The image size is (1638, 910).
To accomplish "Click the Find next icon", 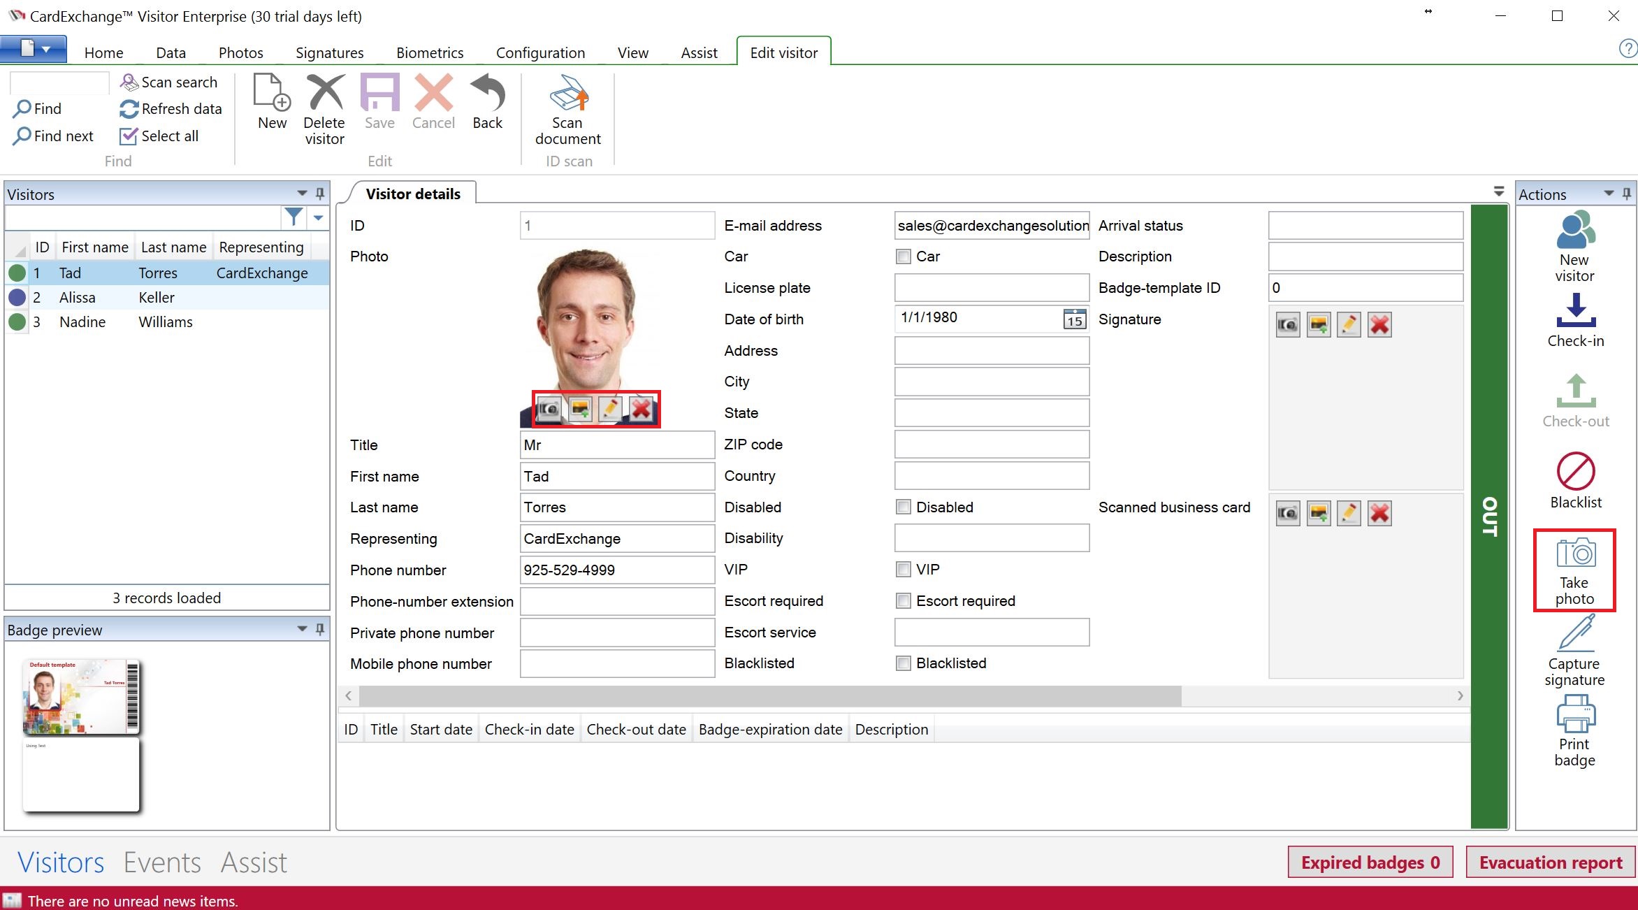I will coord(22,136).
